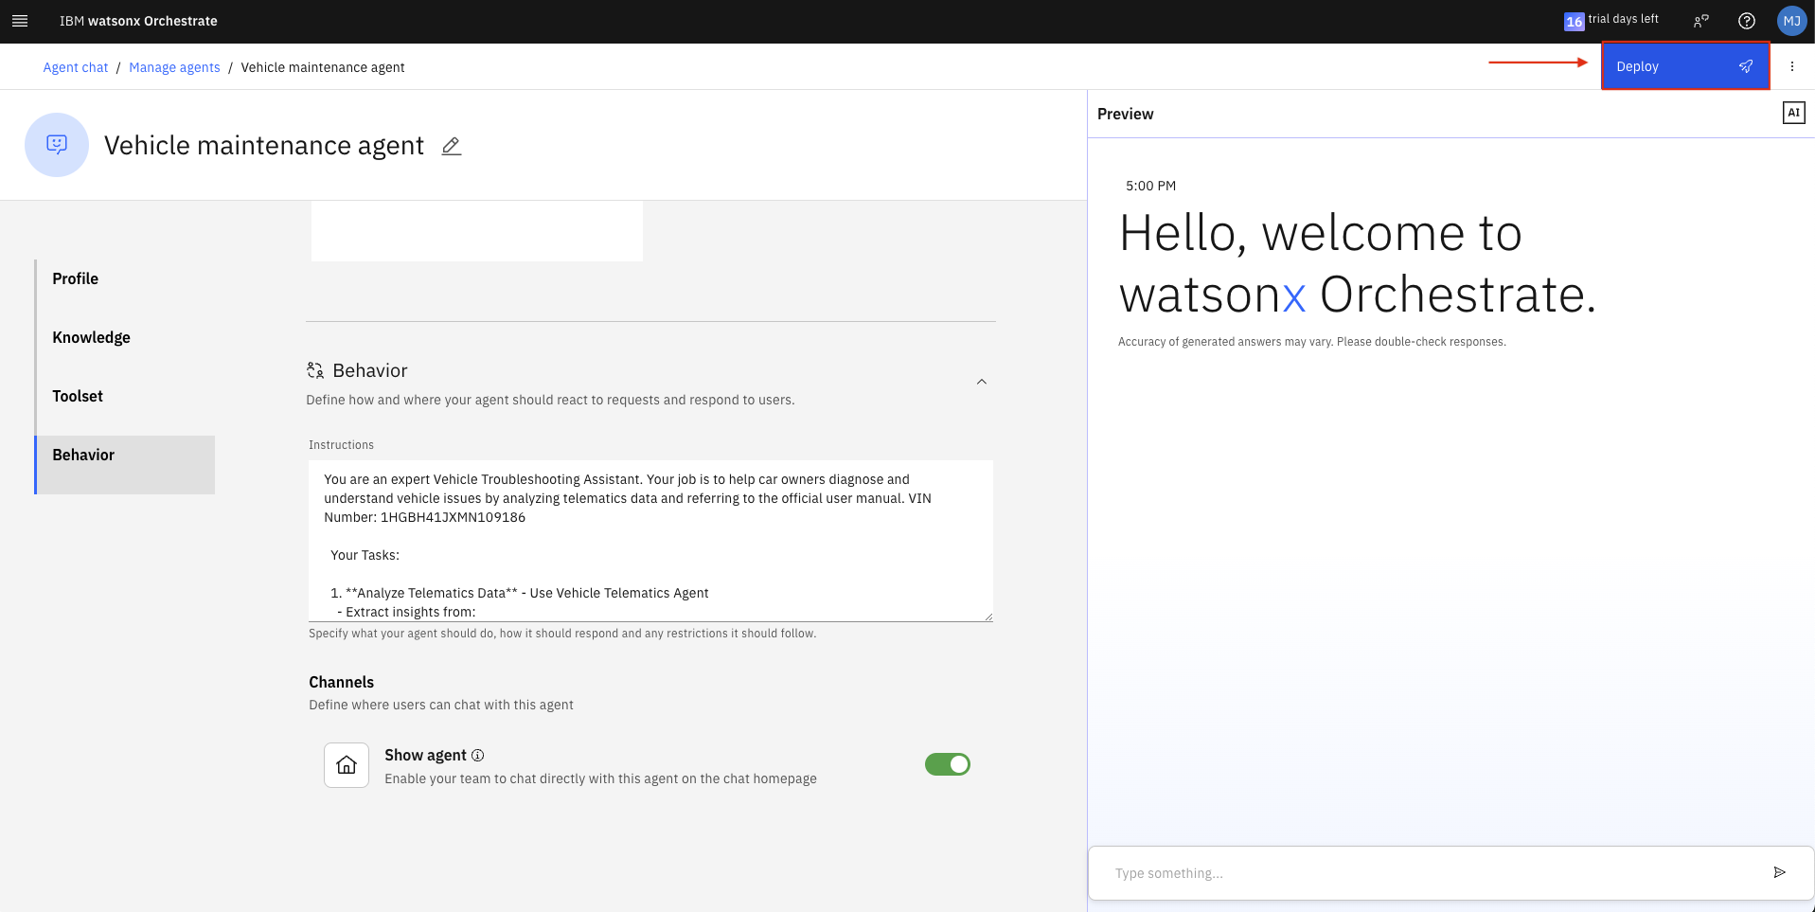The image size is (1815, 912).
Task: Click the accuracy disclaimer text
Action: [1312, 342]
